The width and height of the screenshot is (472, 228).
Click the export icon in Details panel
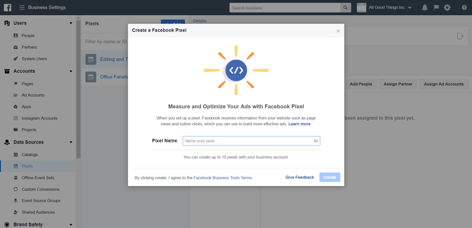460,36
